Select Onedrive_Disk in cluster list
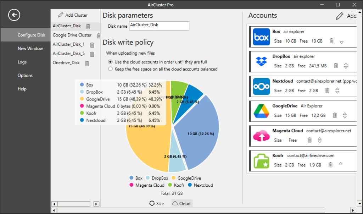The width and height of the screenshot is (363, 214). point(66,62)
